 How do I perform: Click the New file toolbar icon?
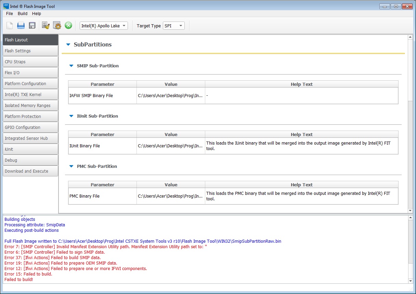point(10,25)
